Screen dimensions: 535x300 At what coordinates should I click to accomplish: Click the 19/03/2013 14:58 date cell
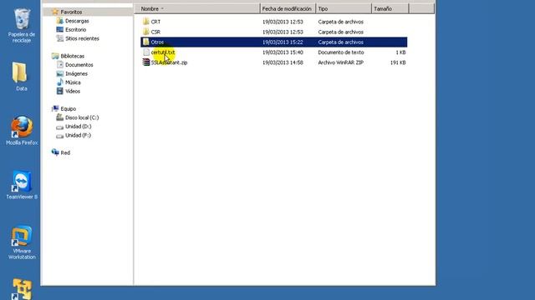(x=283, y=62)
